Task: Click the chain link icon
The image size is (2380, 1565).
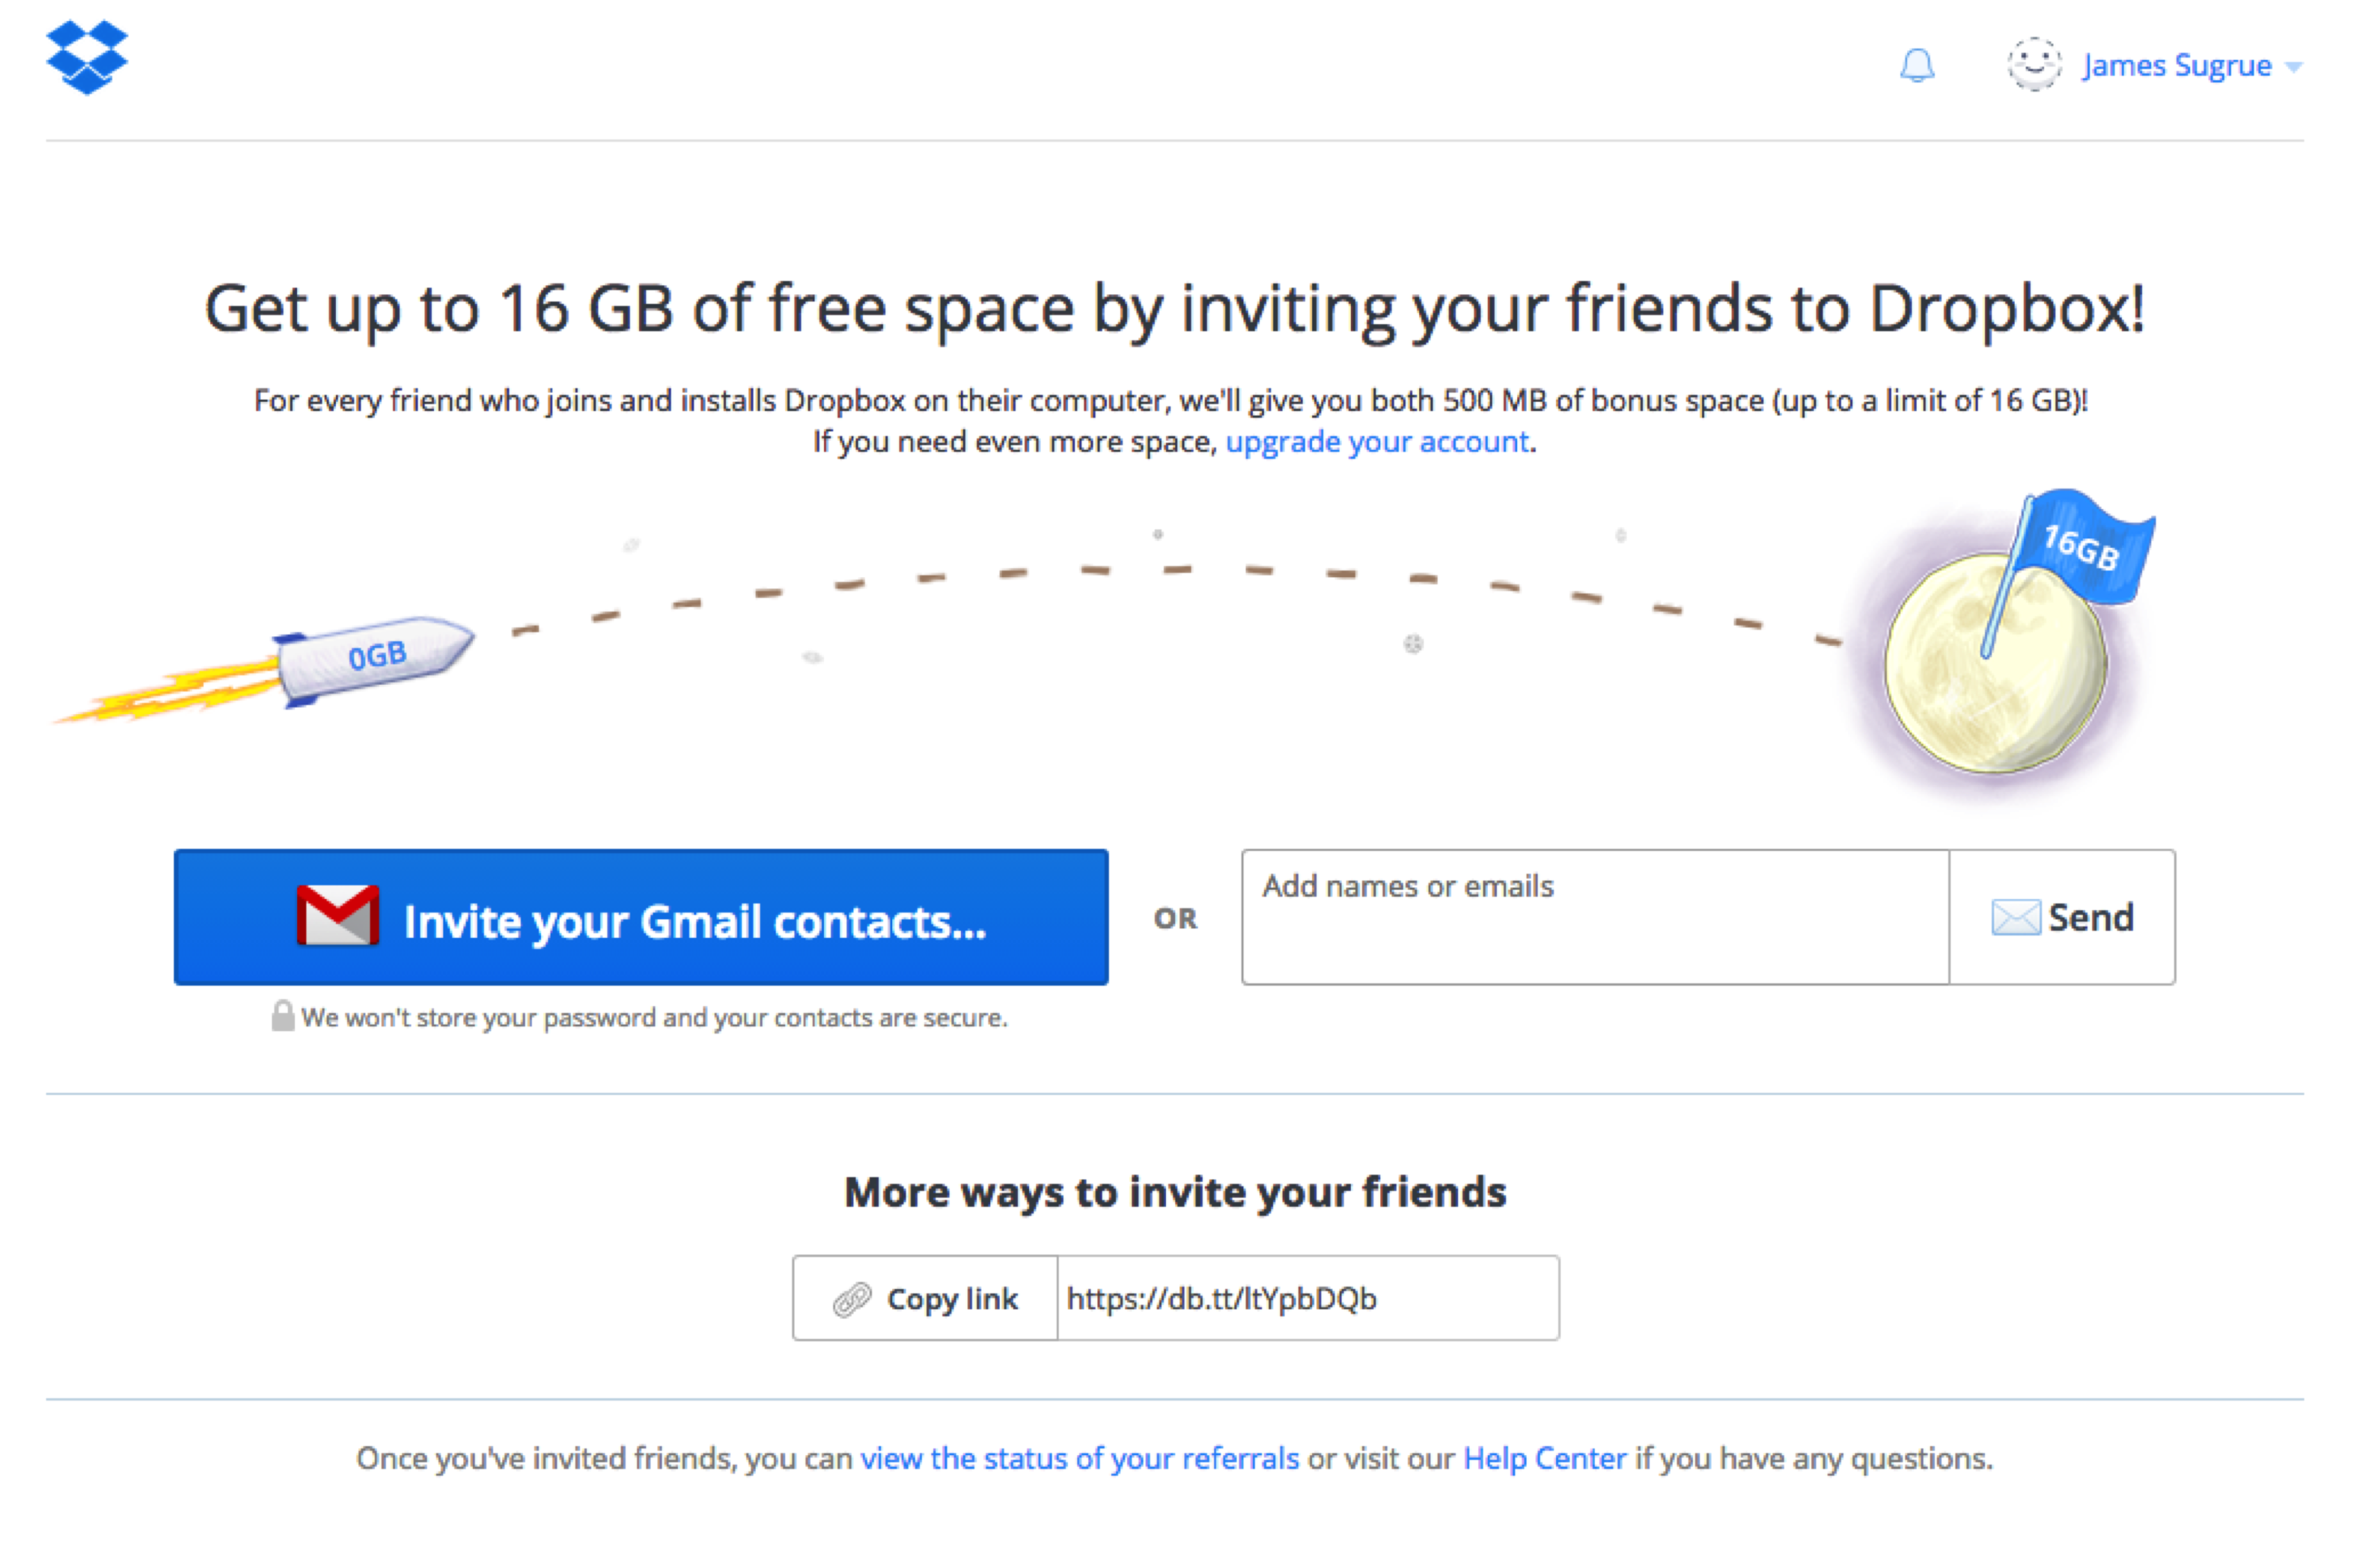Action: (852, 1299)
